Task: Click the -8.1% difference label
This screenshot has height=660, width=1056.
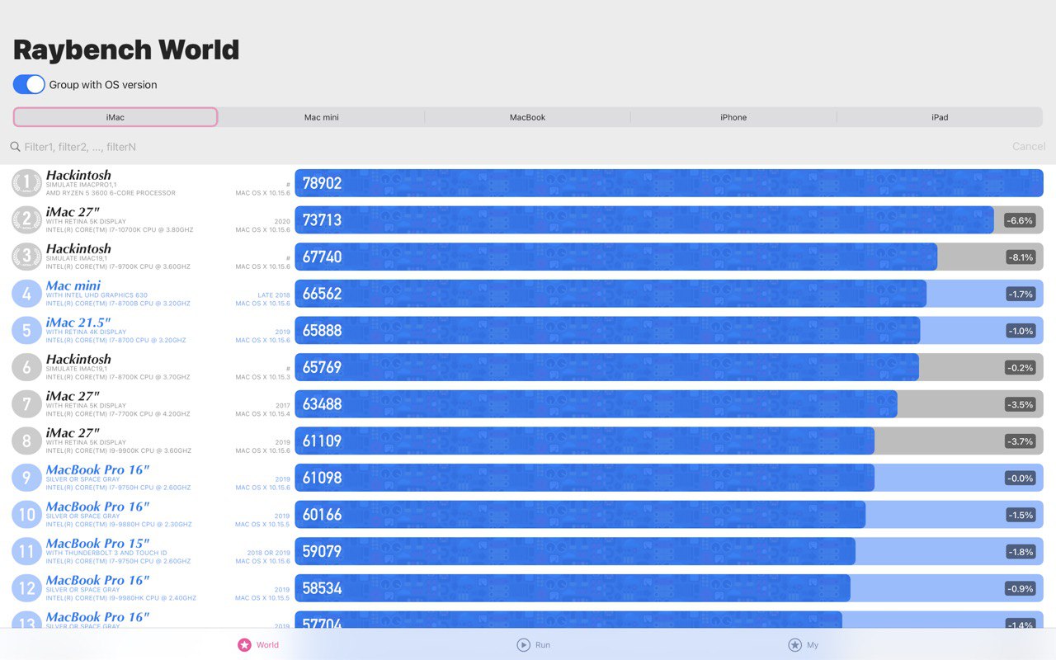Action: [1021, 257]
